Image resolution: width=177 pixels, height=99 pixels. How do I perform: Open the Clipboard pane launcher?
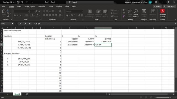tap(11, 20)
